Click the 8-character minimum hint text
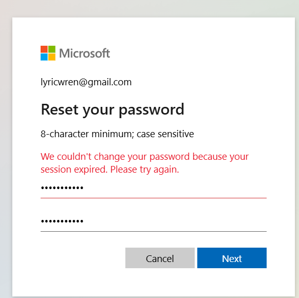Viewport: 299px width, 298px height. (117, 134)
